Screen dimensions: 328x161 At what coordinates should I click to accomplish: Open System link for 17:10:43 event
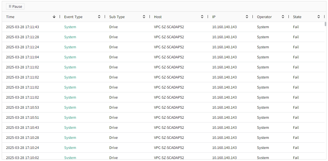70,128
